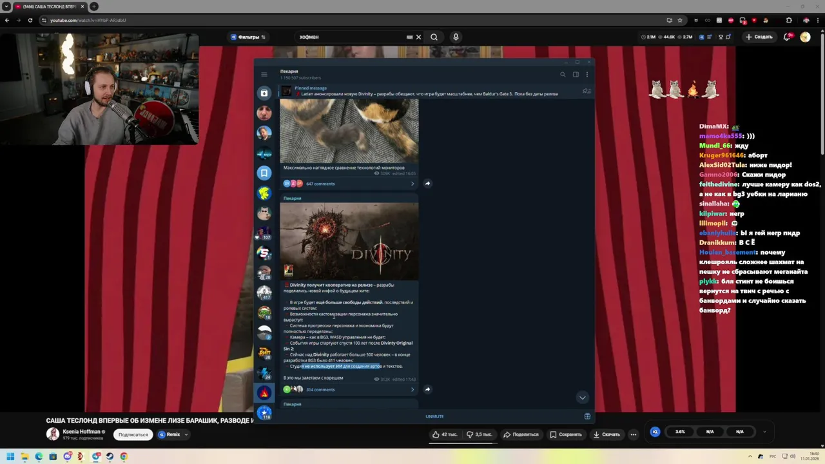825x464 pixels.
Task: Open gift icon beside UNMUTE
Action: click(x=587, y=416)
